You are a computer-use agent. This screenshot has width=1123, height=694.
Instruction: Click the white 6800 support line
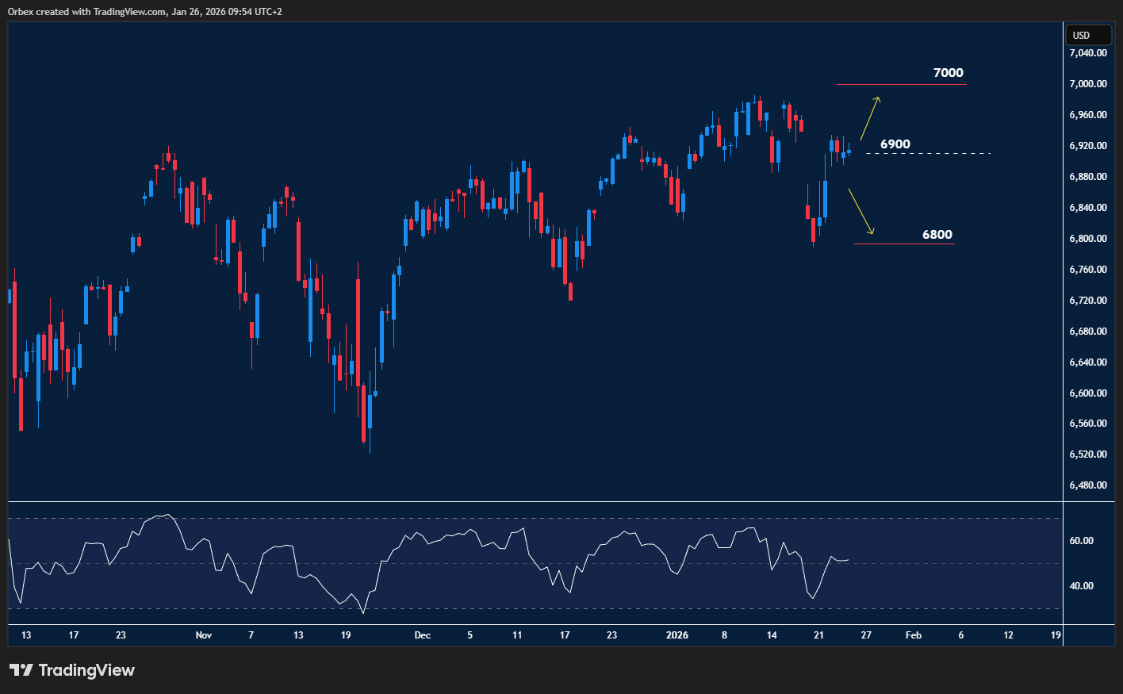pos(904,243)
